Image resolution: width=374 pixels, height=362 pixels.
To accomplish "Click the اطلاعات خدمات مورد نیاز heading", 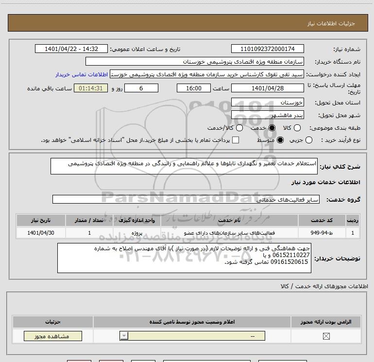I will (326, 182).
